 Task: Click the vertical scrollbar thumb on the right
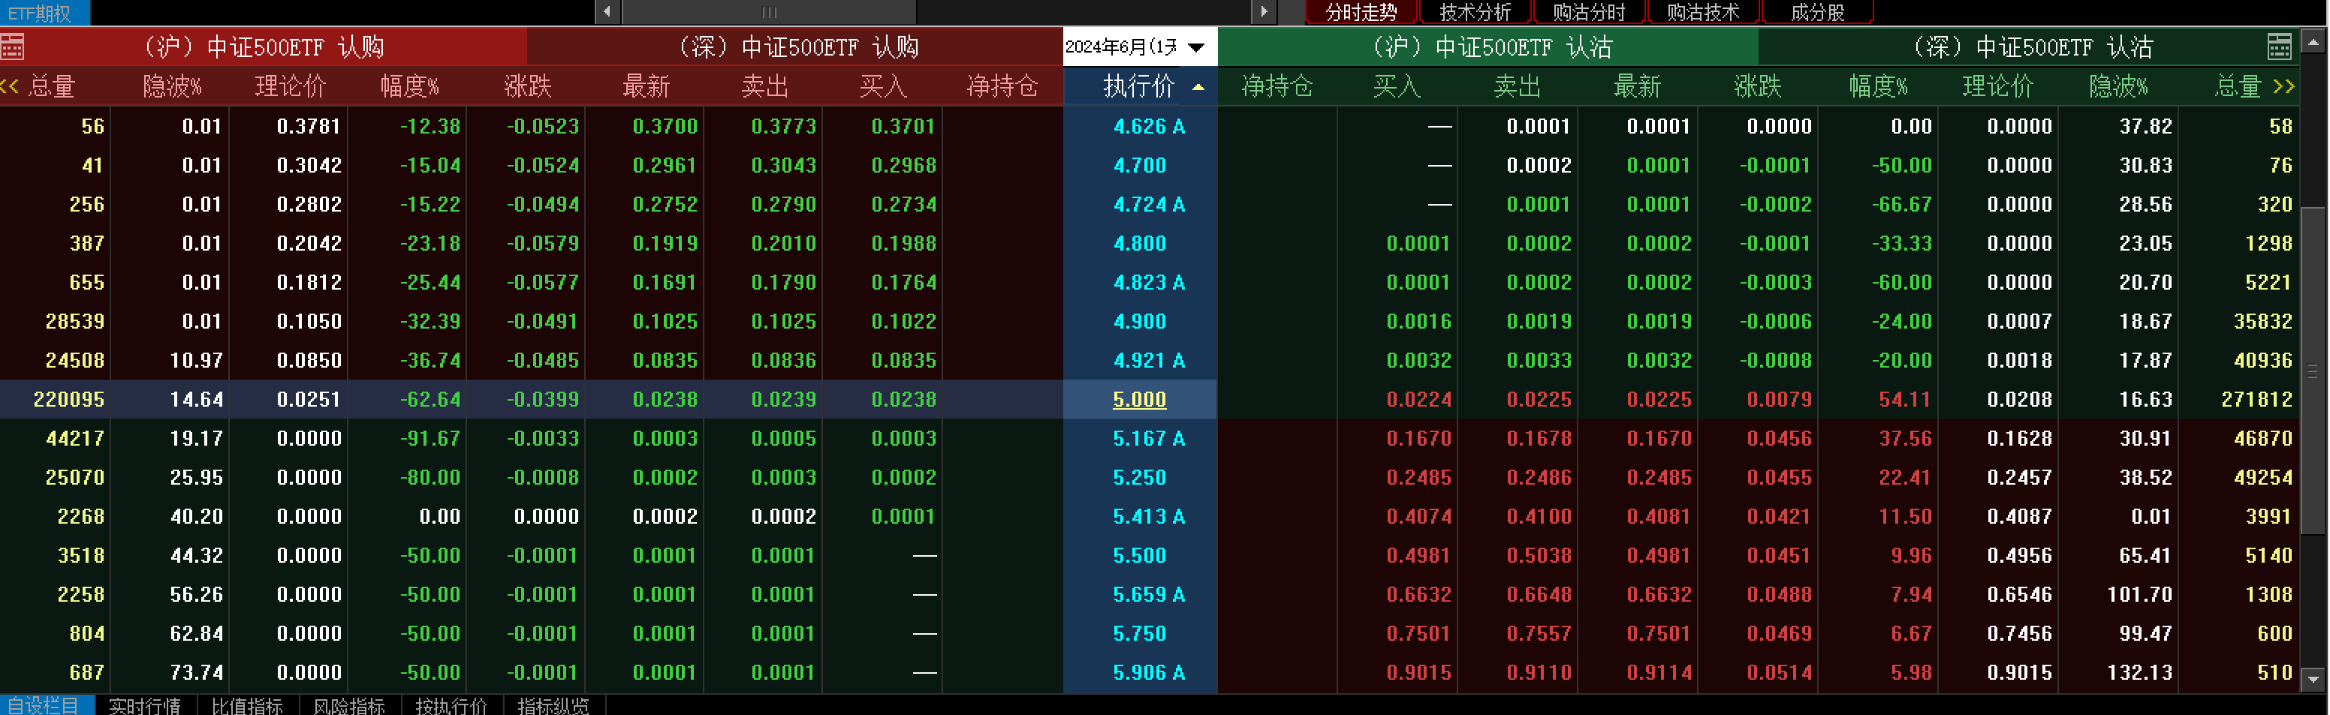tap(2313, 371)
